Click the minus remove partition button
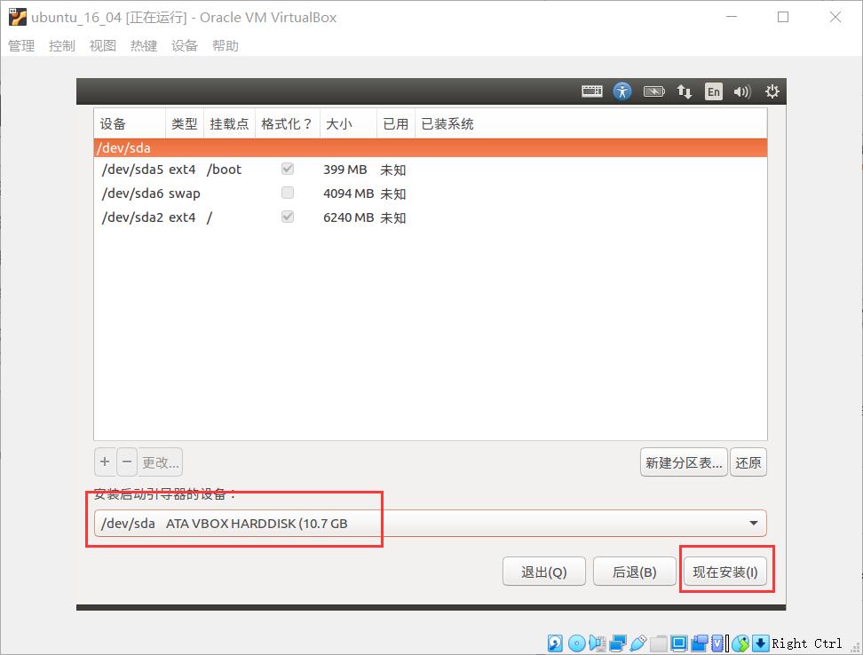The image size is (863, 655). point(127,462)
